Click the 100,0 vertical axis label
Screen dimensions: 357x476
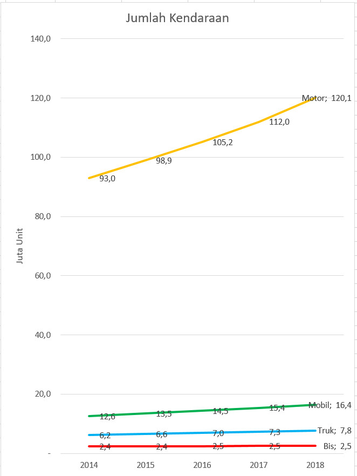tap(41, 157)
